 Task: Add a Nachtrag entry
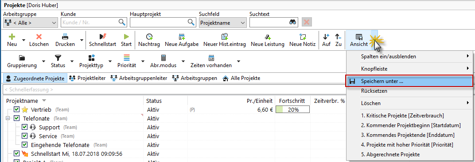point(149,40)
